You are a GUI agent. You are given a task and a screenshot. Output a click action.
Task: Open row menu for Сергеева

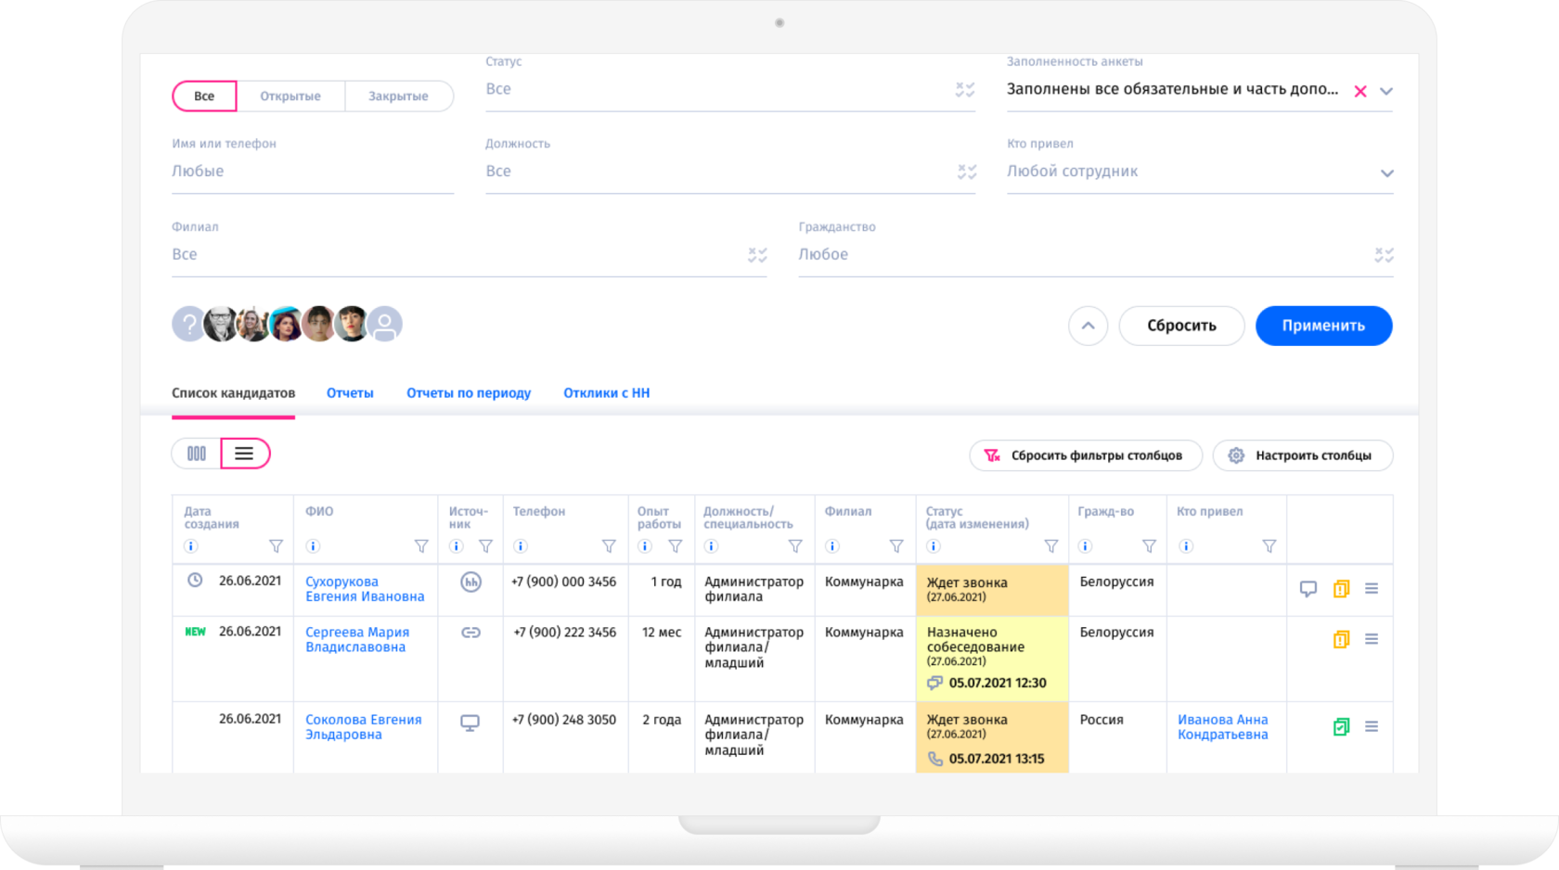tap(1372, 639)
